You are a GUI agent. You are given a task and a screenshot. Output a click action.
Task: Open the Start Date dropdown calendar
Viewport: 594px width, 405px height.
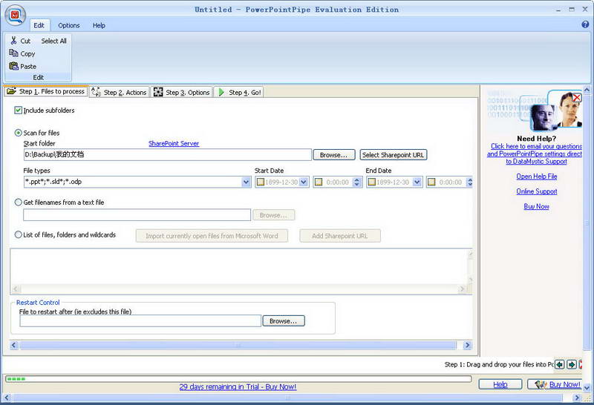coord(304,182)
